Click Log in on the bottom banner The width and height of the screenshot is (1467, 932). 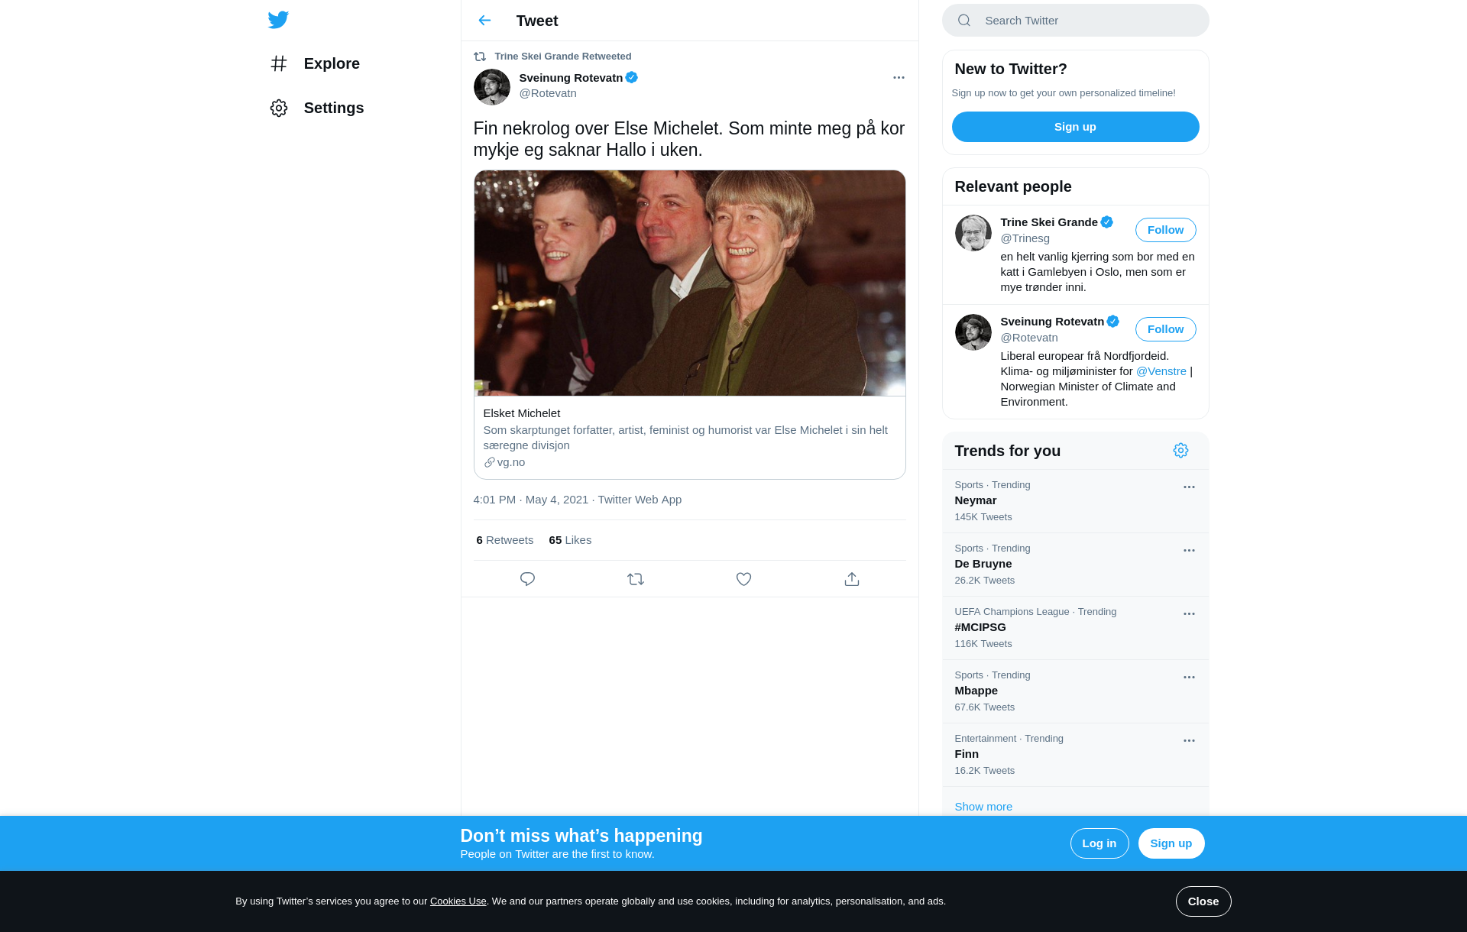[1099, 843]
